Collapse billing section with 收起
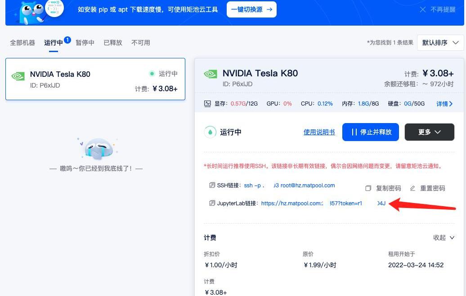This screenshot has height=296, width=466. (444, 238)
